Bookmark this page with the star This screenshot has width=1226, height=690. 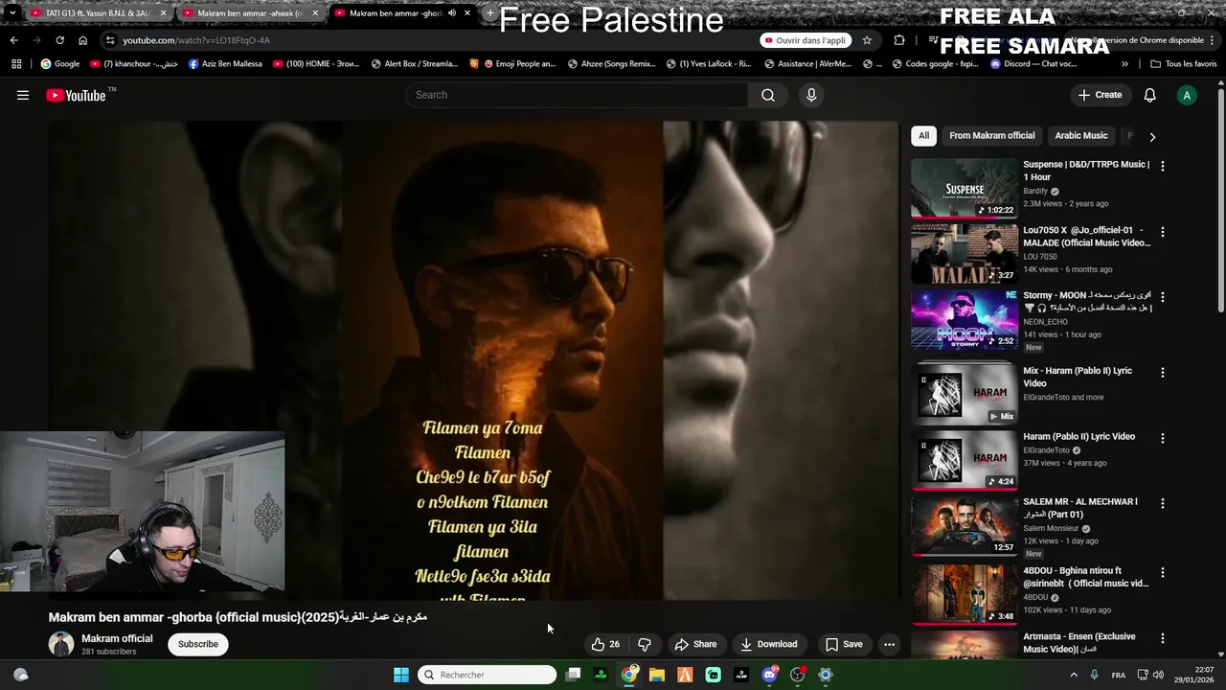867,40
